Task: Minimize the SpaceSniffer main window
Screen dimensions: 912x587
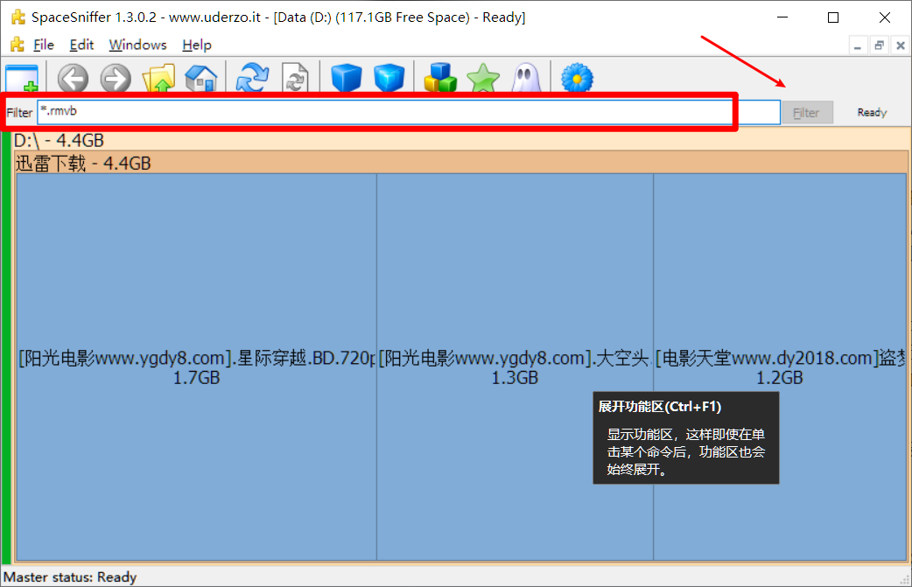Action: pyautogui.click(x=782, y=17)
